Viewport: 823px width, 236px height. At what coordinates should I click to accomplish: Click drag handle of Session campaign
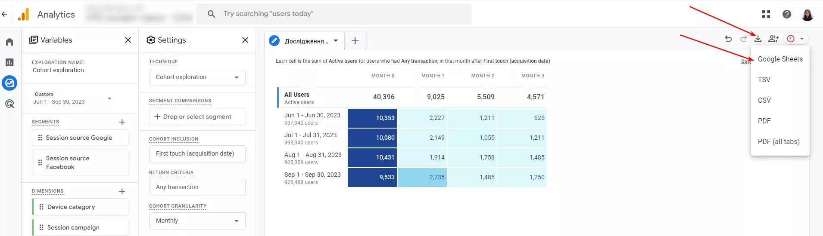point(41,227)
